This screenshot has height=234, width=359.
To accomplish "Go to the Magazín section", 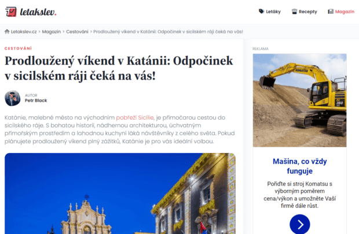I will coord(341,12).
